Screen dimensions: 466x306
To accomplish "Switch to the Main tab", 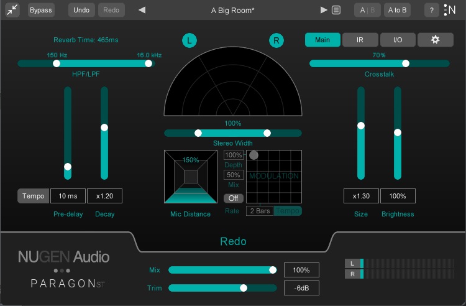I will [x=322, y=40].
